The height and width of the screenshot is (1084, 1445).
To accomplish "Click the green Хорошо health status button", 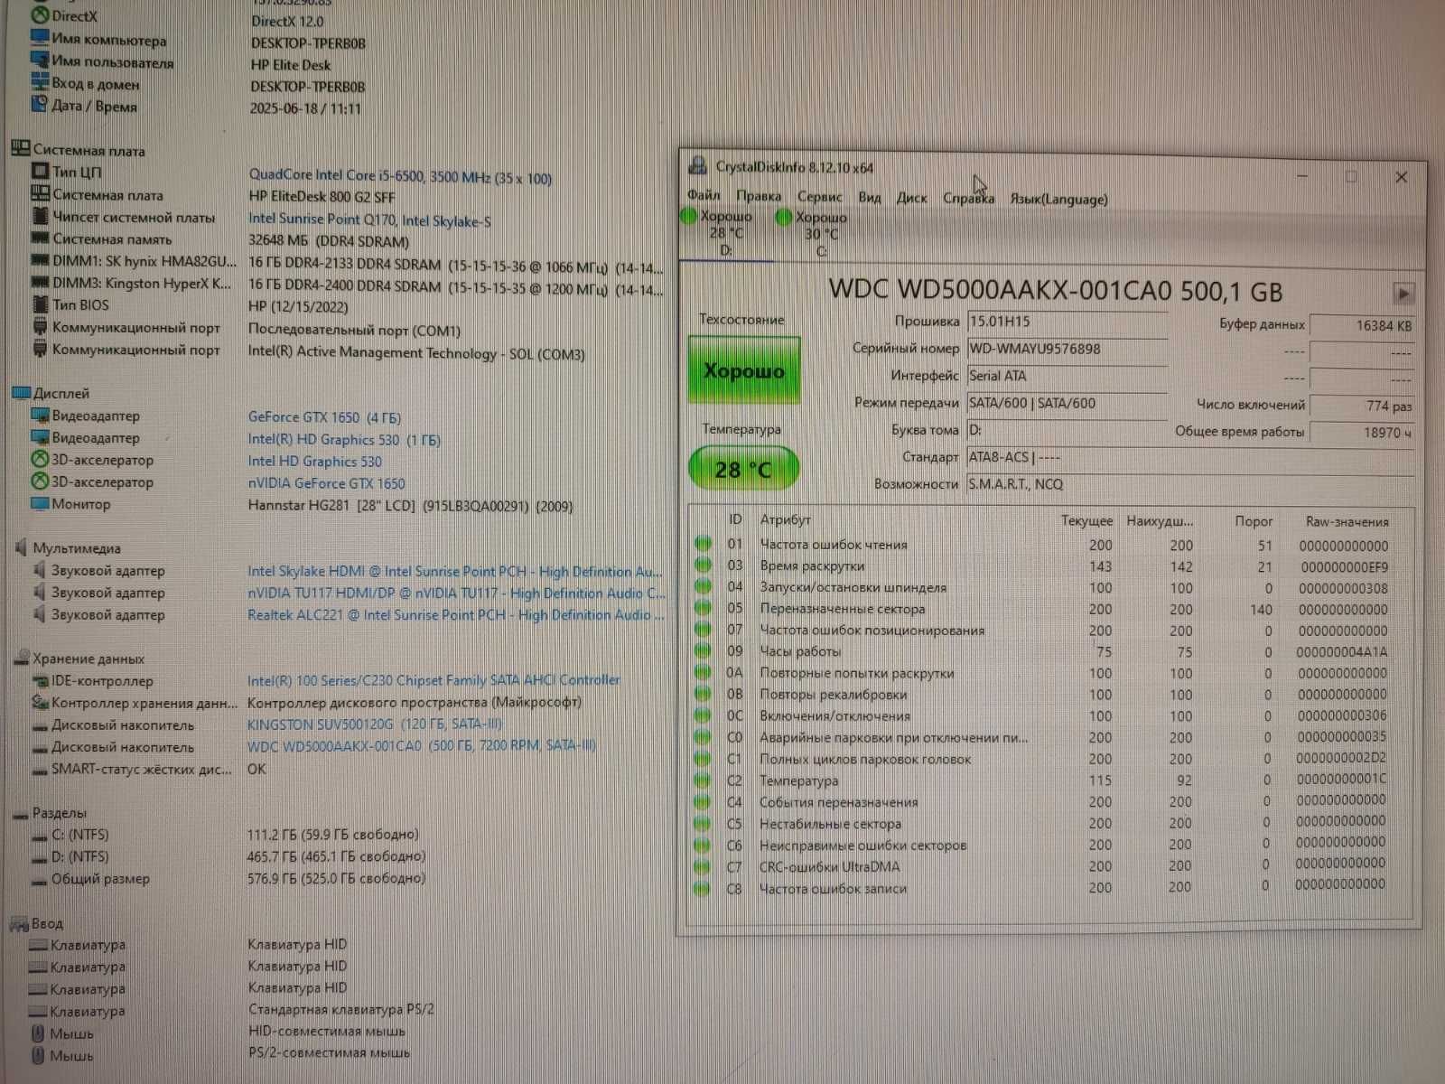I will 744,370.
